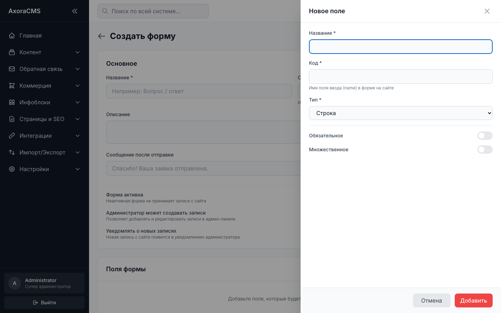
Task: Expand the Импорт/Экспорт chevron
Action: [78, 152]
